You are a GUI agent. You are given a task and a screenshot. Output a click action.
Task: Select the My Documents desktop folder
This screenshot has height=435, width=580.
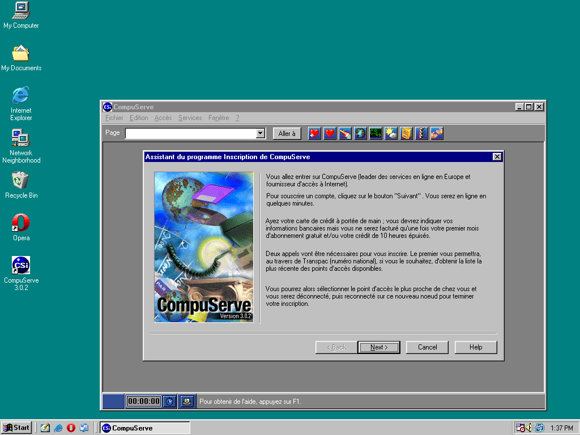[21, 58]
